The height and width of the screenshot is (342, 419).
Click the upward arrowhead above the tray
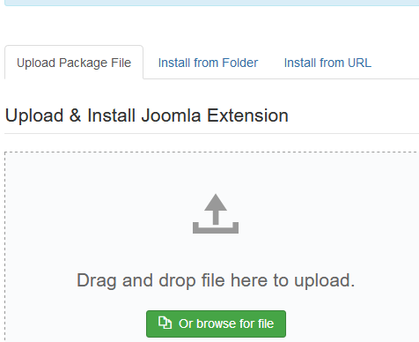216,202
